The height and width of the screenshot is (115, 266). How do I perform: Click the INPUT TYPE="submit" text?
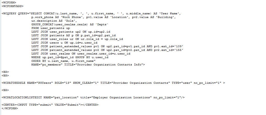coord(36,105)
